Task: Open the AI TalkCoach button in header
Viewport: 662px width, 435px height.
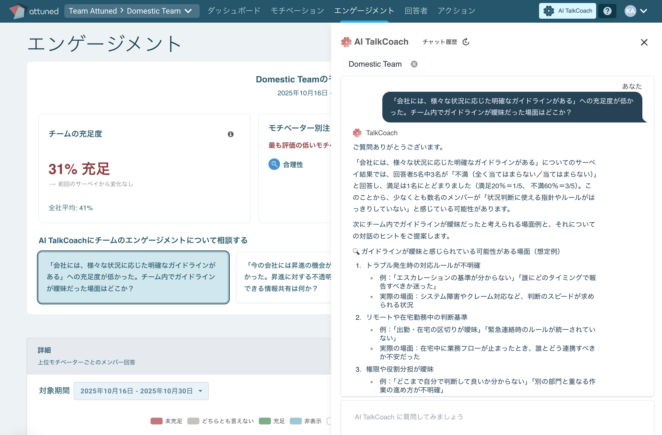Action: coord(567,11)
